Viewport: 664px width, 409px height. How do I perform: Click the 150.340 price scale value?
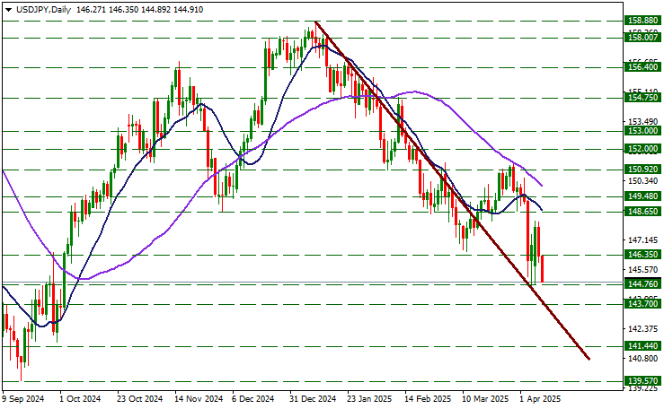(643, 181)
